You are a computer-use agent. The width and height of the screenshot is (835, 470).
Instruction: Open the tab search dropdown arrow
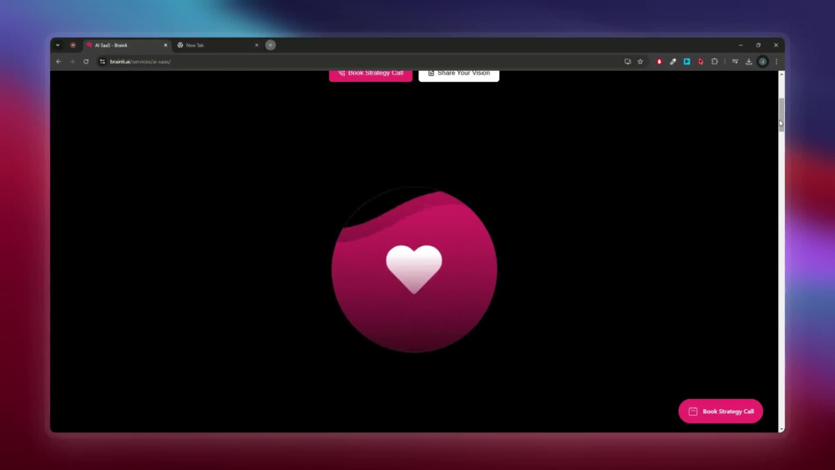[x=58, y=45]
